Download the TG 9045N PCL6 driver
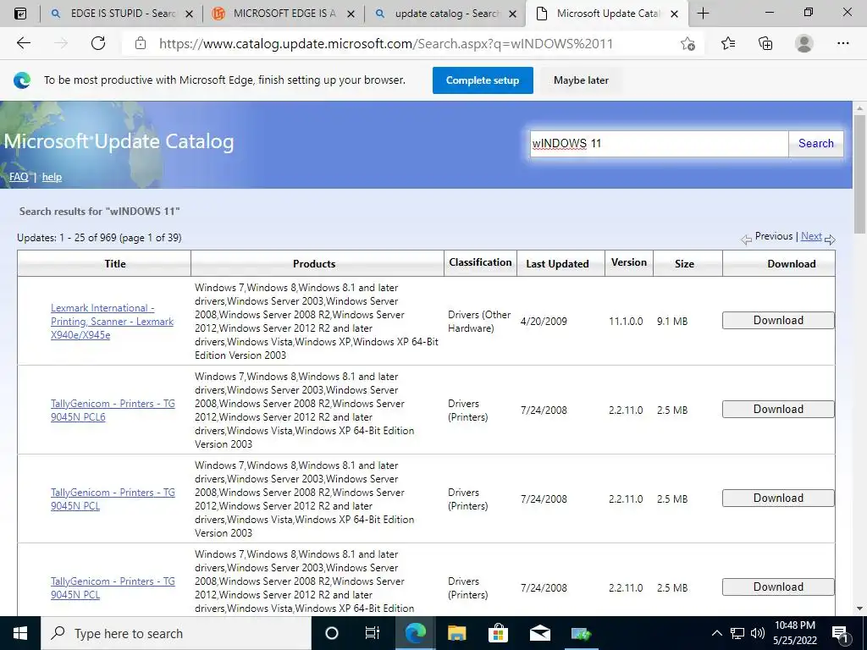The image size is (867, 650). coord(778,410)
